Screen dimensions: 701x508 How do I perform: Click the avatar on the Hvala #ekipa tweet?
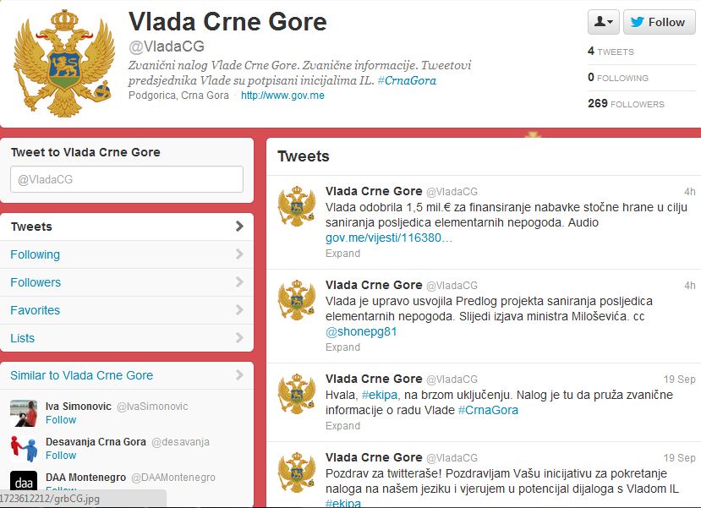[x=297, y=394]
